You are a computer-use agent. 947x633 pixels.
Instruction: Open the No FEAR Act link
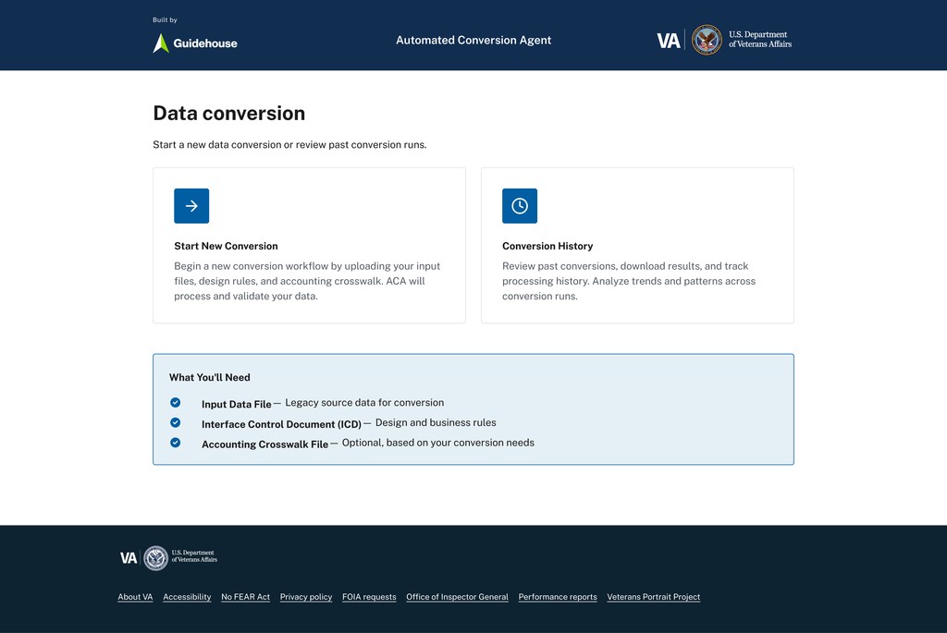click(245, 597)
